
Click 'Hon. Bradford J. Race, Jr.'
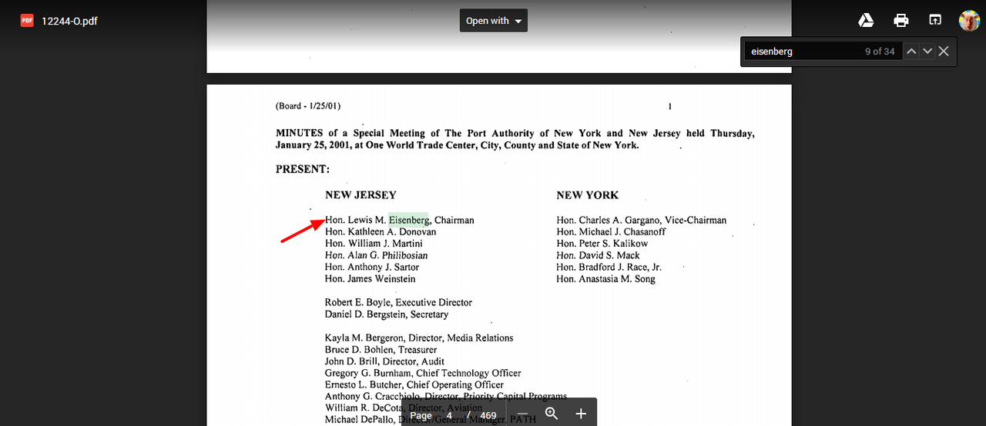(609, 268)
